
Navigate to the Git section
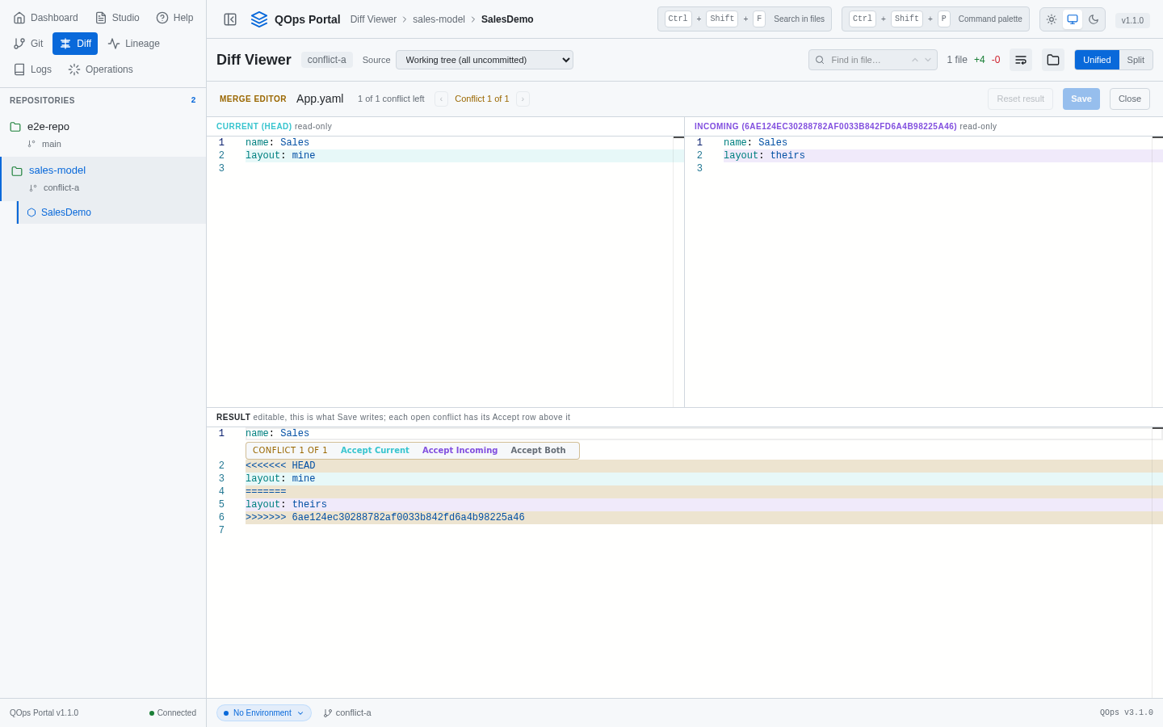tap(28, 44)
